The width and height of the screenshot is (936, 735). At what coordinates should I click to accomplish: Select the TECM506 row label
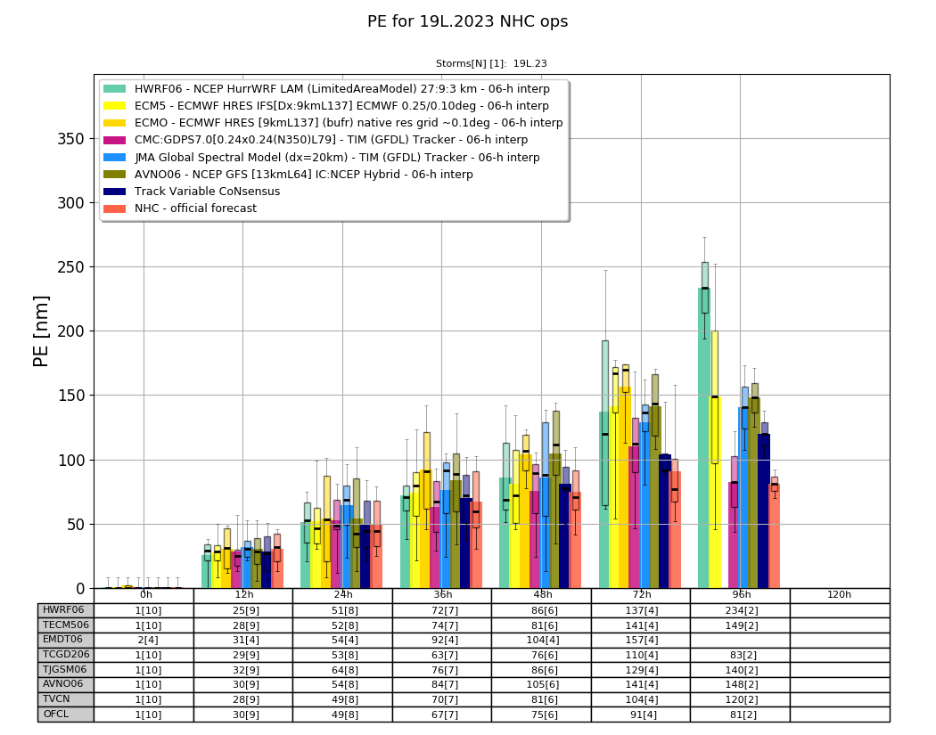point(66,625)
